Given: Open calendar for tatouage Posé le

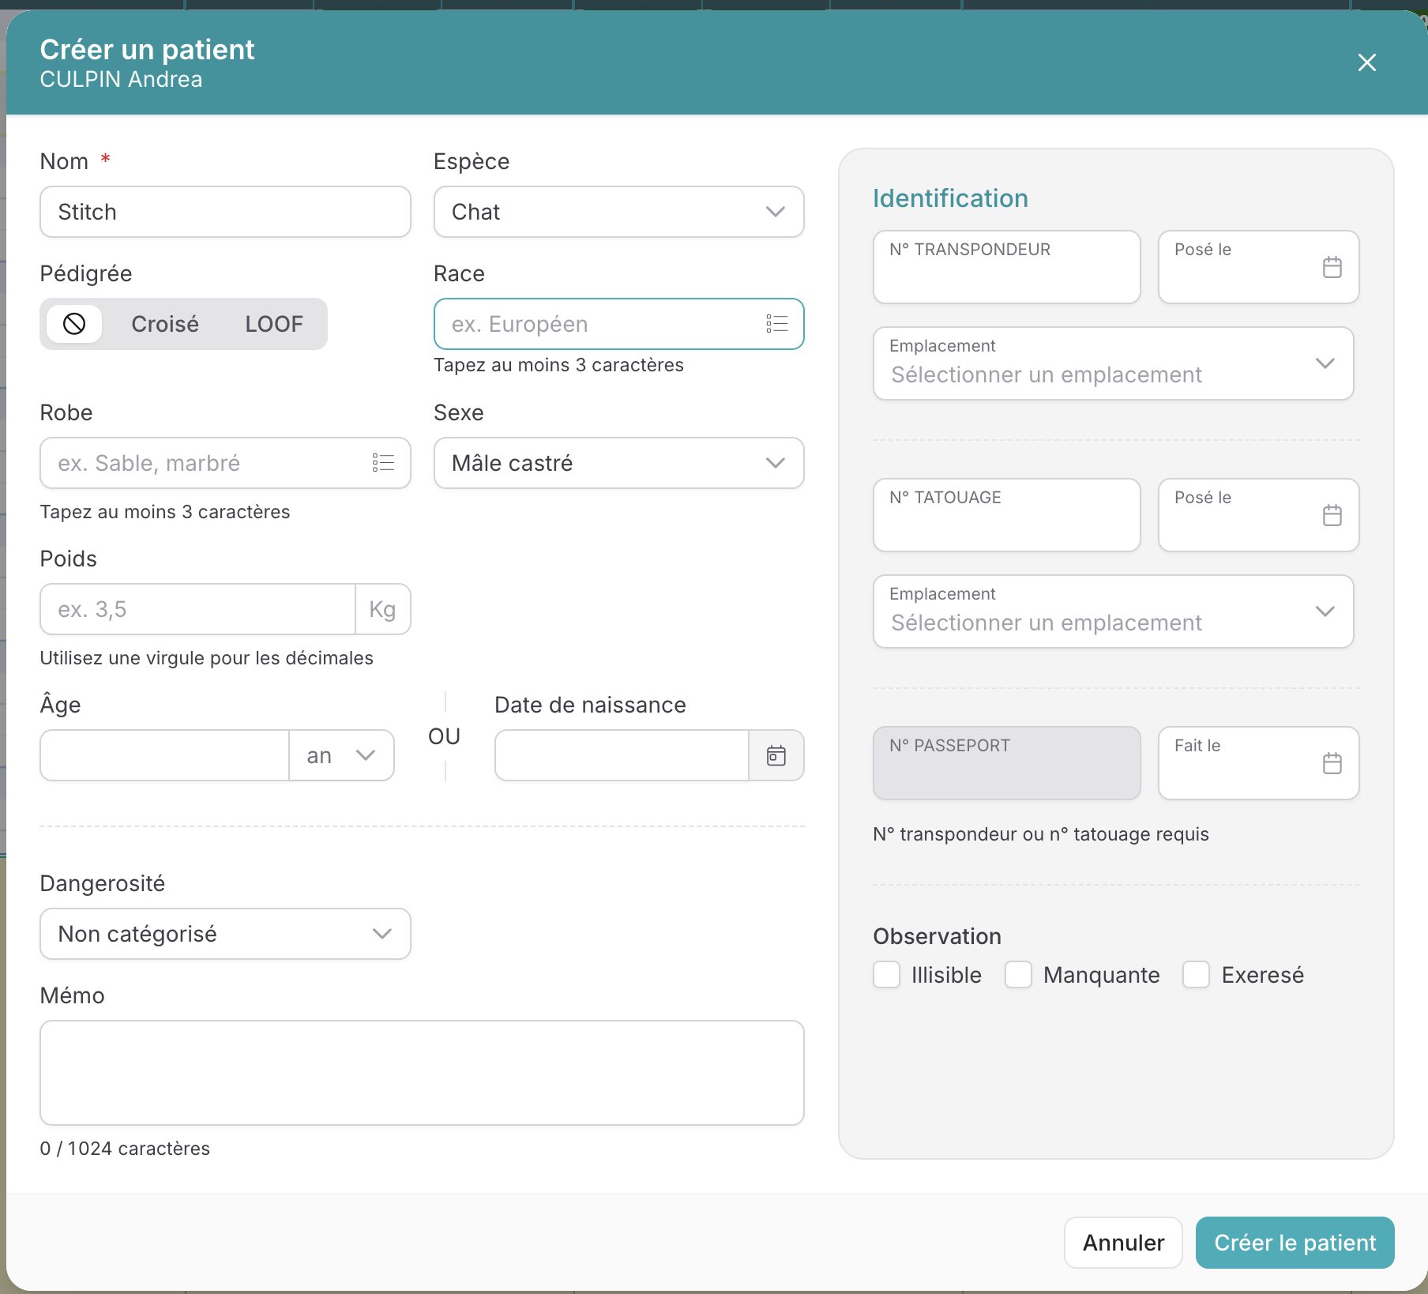Looking at the screenshot, I should [1332, 515].
